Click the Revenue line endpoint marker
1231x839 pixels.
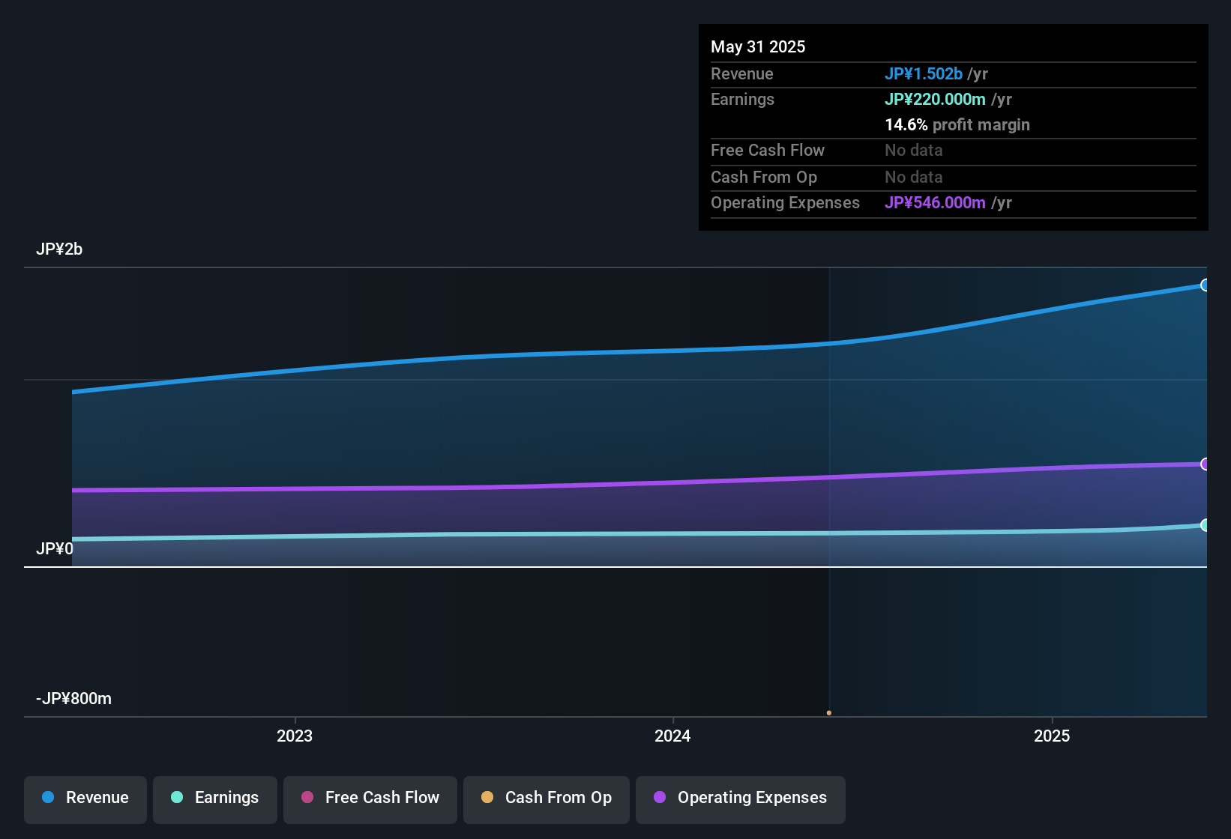click(1205, 285)
